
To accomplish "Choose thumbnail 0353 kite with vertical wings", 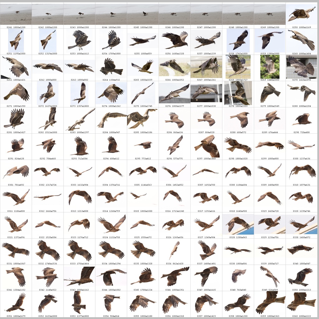I will point(79,303).
